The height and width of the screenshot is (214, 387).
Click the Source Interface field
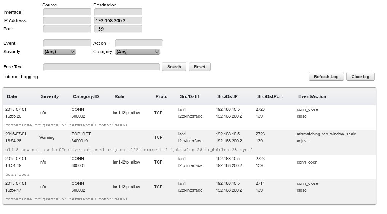(67, 12)
